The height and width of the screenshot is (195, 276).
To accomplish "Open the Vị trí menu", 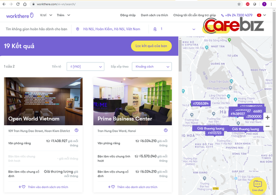I will tap(46, 15).
